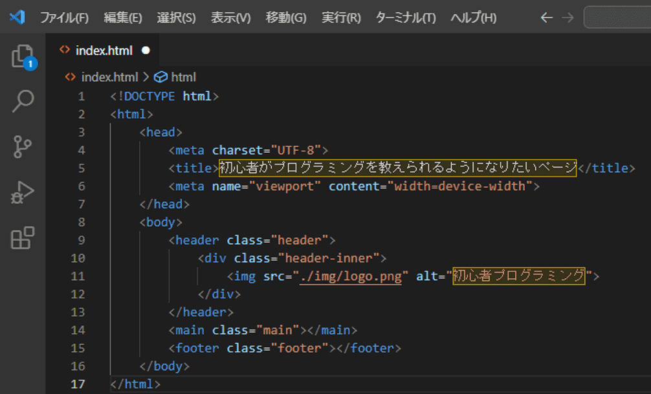Open the ターミナル(T) menu

[406, 18]
